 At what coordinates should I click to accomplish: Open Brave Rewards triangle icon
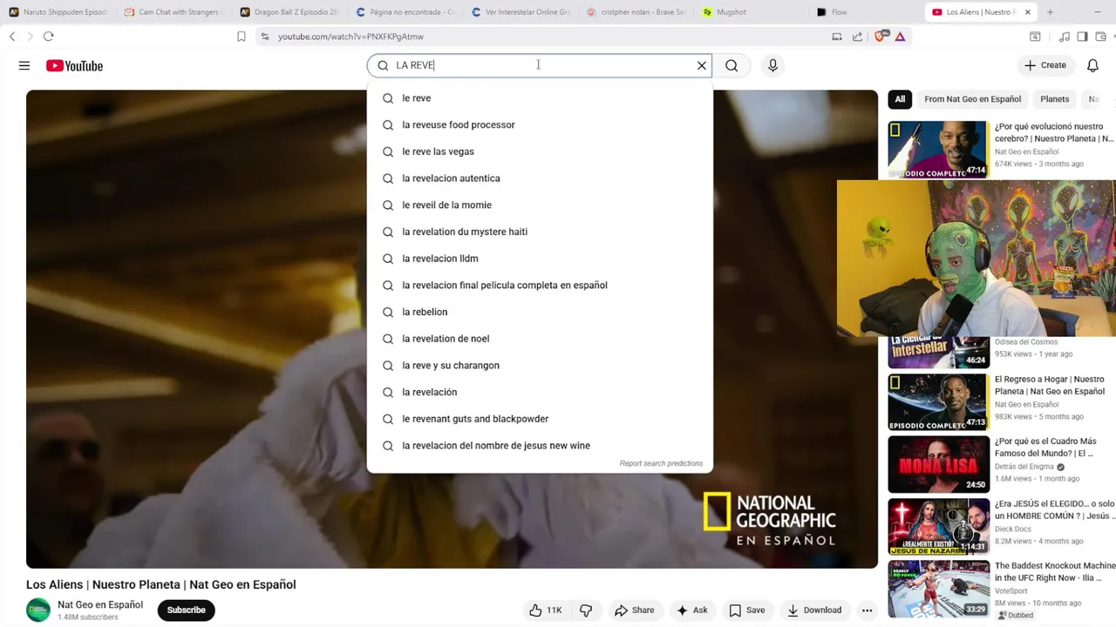[900, 37]
